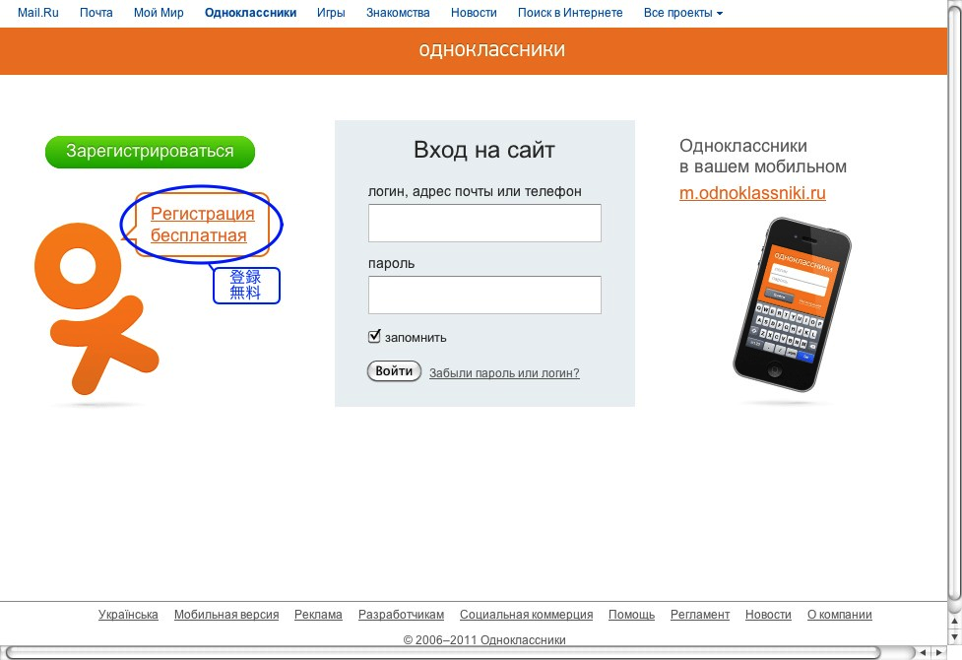Click the Войти button
This screenshot has height=660, width=962.
(x=394, y=371)
